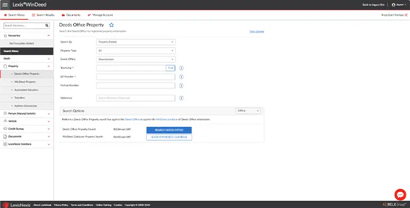The height and width of the screenshot is (208, 410).
Task: Collapse Important Notices double-chevron icon
Action: 406,15
